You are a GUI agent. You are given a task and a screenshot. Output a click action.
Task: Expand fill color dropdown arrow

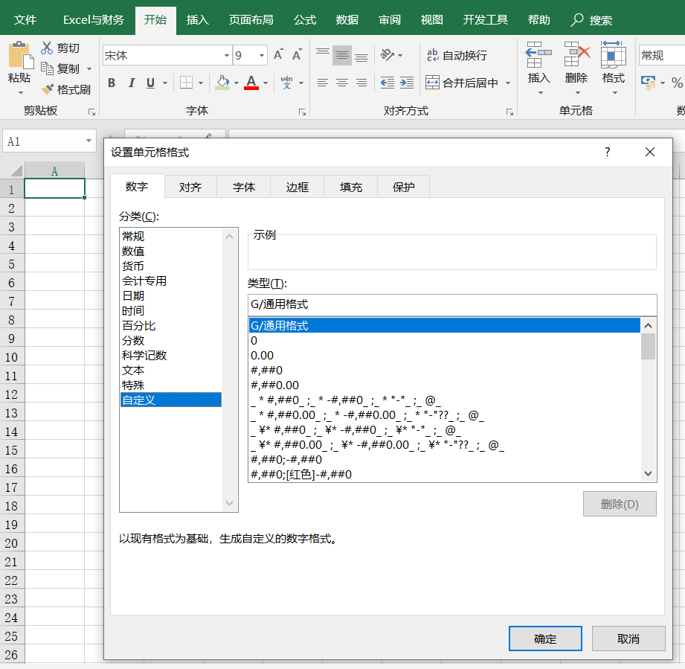pyautogui.click(x=237, y=83)
